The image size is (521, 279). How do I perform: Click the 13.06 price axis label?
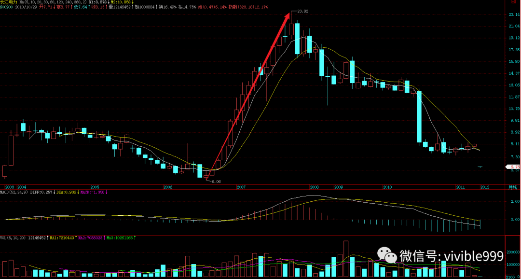[515, 85]
